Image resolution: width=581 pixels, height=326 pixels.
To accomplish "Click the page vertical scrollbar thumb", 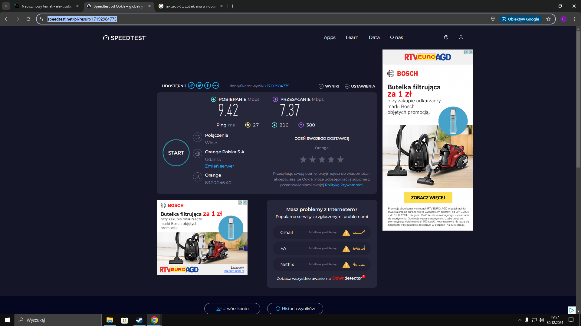I will point(578,100).
